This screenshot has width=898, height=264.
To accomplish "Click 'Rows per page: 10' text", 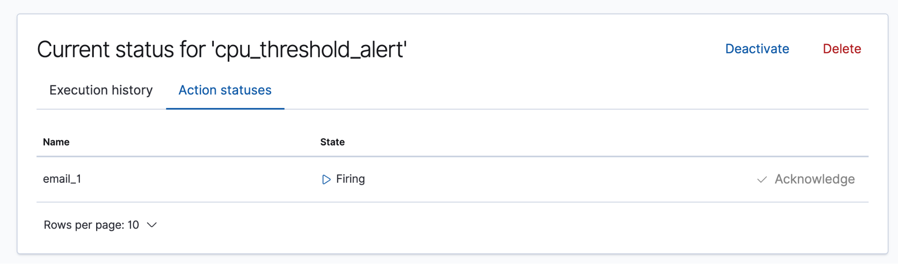I will pos(91,225).
